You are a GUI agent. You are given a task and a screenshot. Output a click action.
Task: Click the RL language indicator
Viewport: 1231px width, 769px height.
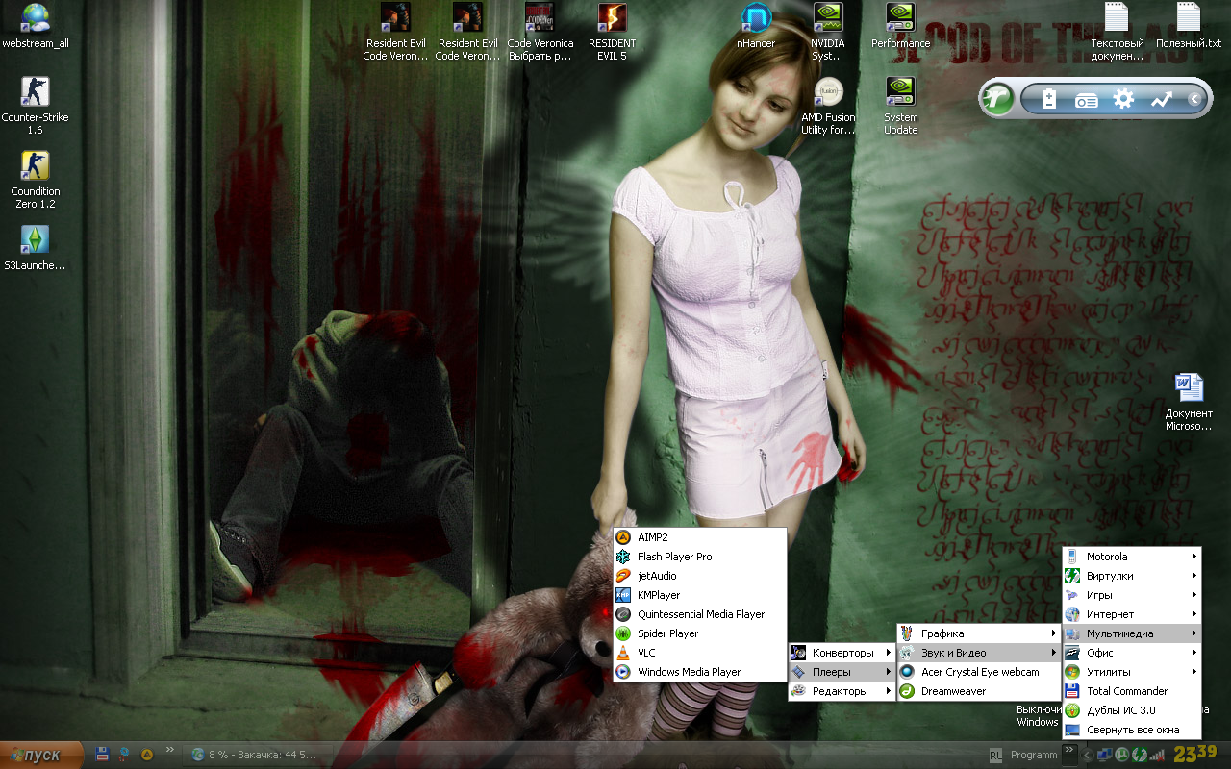(x=995, y=755)
